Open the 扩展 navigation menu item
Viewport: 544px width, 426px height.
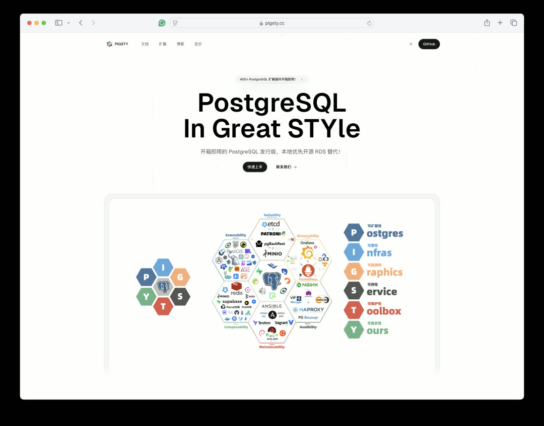click(x=163, y=44)
